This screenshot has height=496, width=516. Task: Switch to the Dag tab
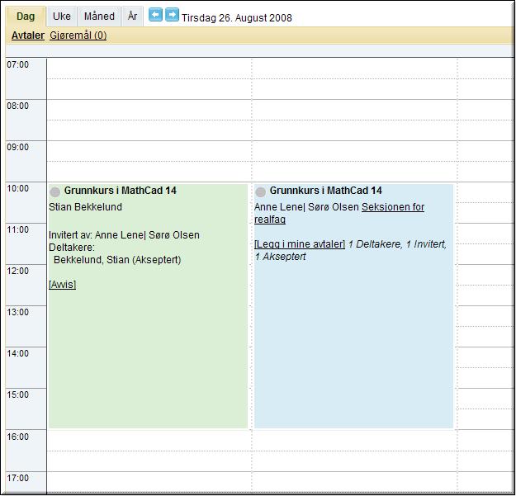[26, 17]
